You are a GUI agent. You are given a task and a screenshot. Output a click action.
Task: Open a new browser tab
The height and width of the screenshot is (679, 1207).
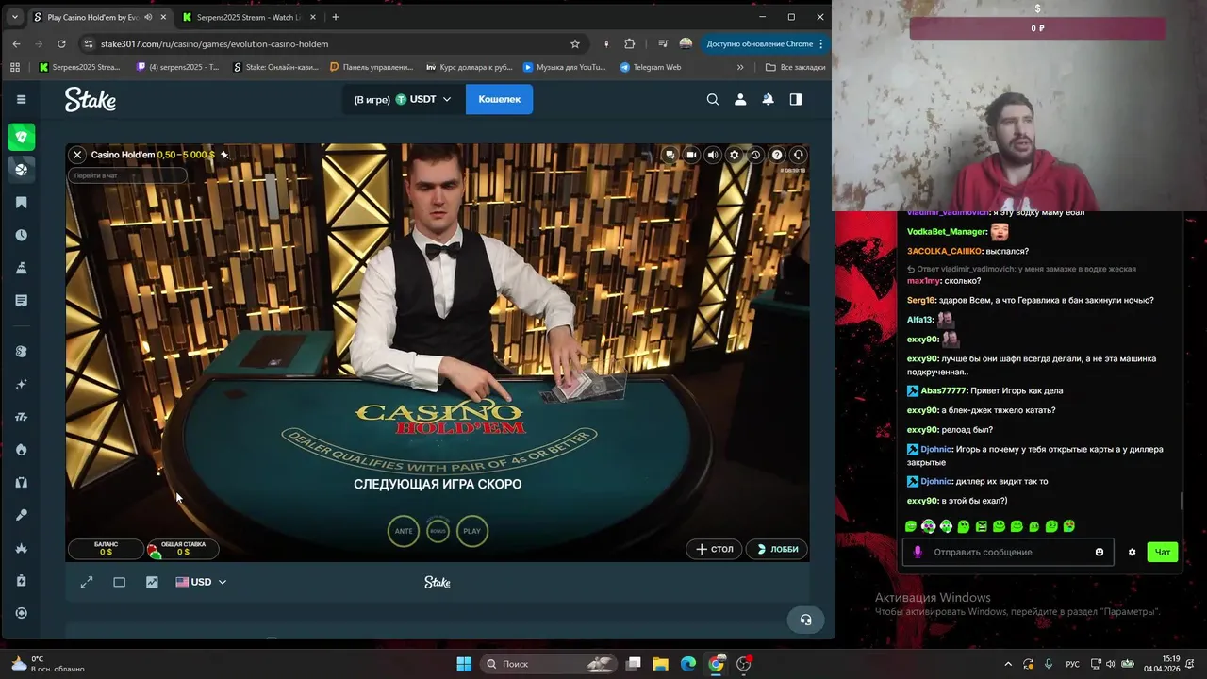(335, 17)
